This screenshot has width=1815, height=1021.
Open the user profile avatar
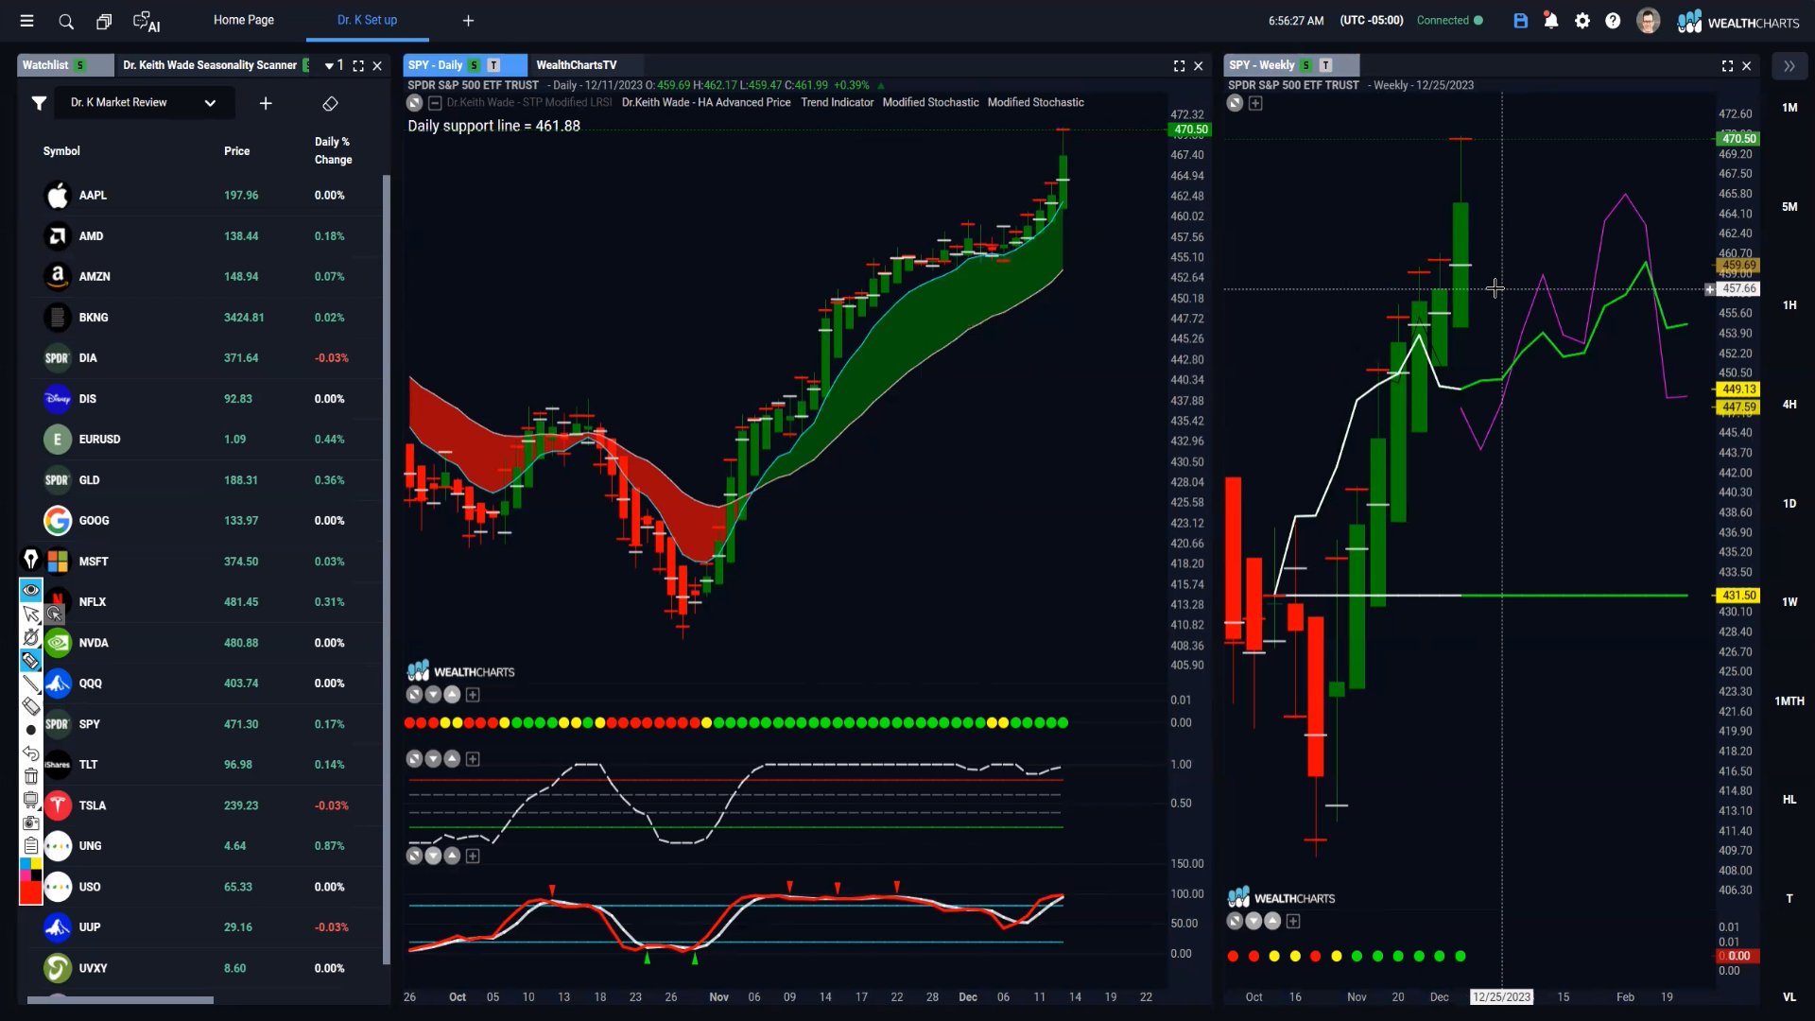click(x=1648, y=21)
